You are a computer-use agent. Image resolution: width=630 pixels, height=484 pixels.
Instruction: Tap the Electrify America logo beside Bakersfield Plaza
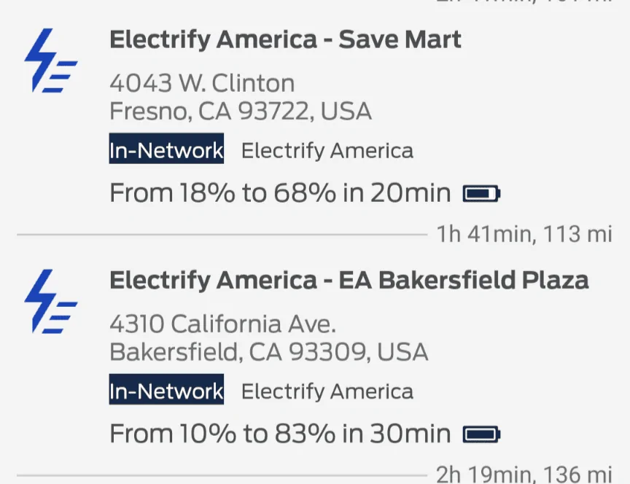point(50,301)
